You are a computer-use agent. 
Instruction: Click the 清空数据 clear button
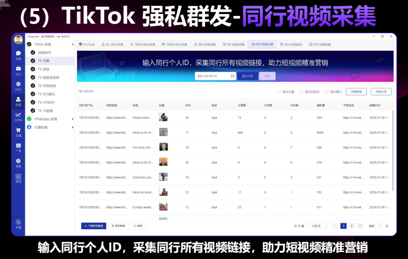(118, 226)
